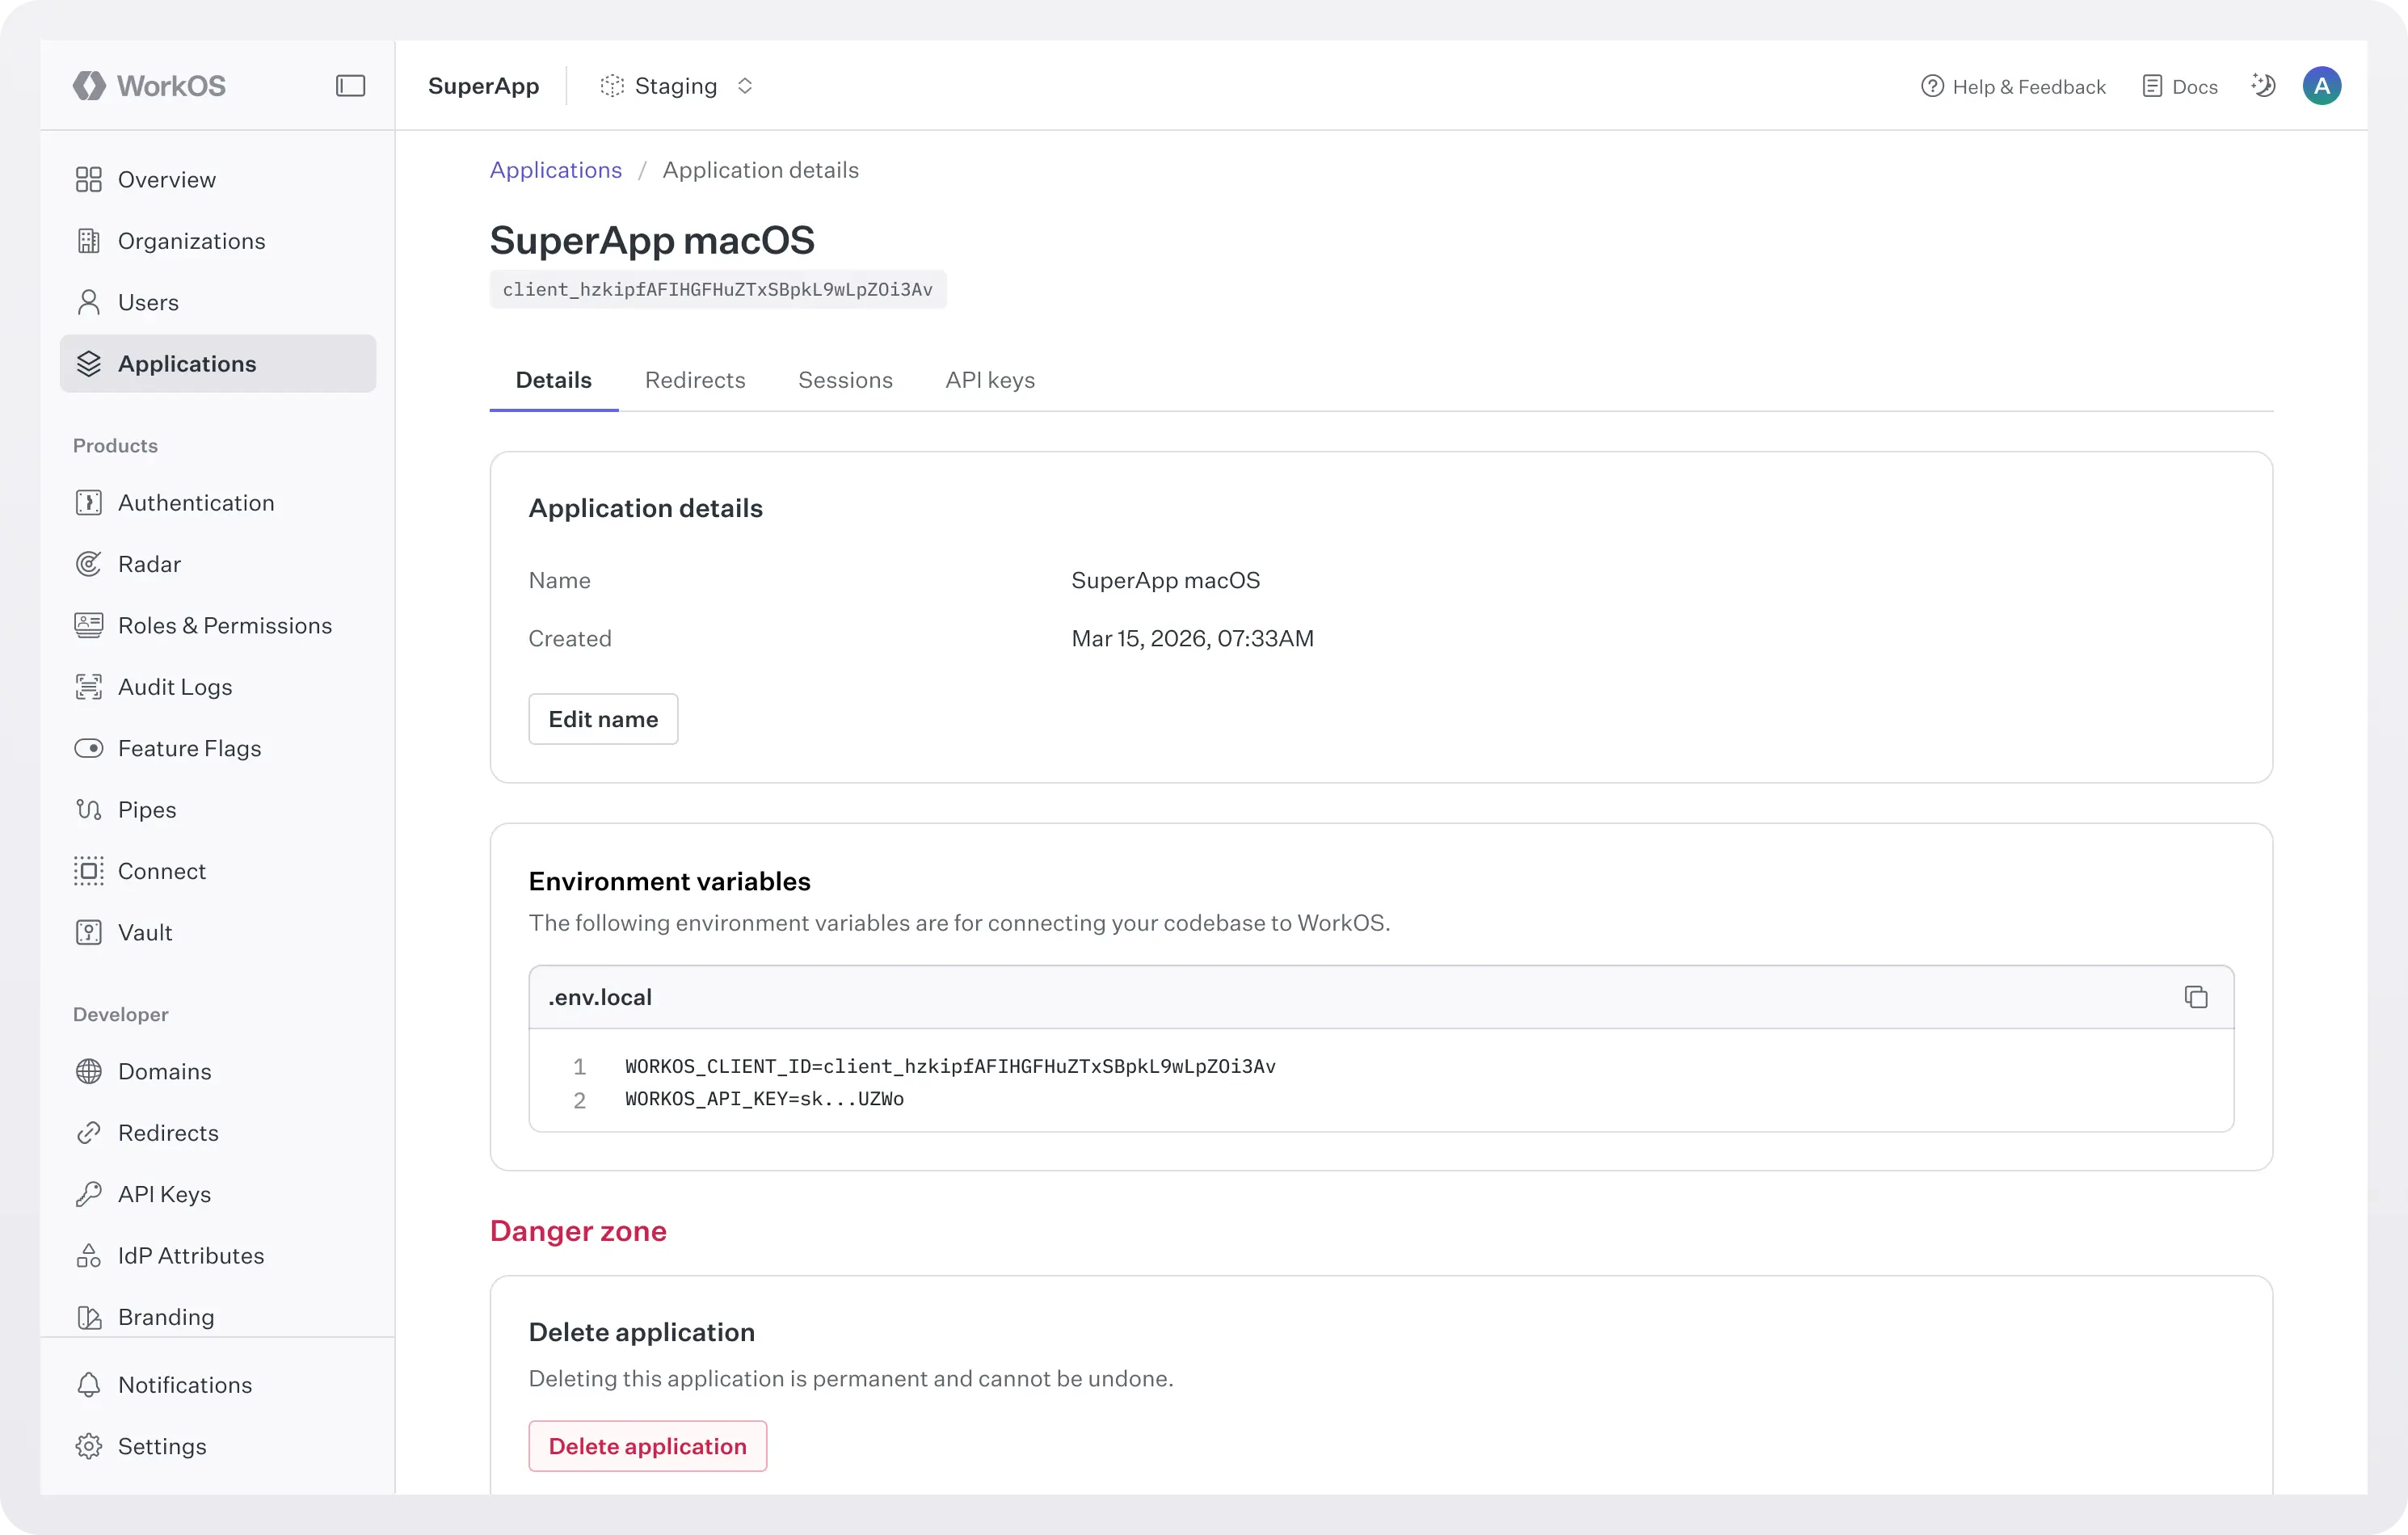The height and width of the screenshot is (1535, 2408).
Task: Click the Edit name button
Action: (x=602, y=718)
